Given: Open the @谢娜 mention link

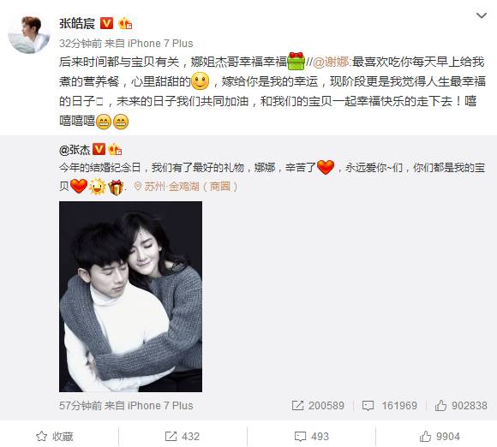Looking at the screenshot, I should click(332, 62).
